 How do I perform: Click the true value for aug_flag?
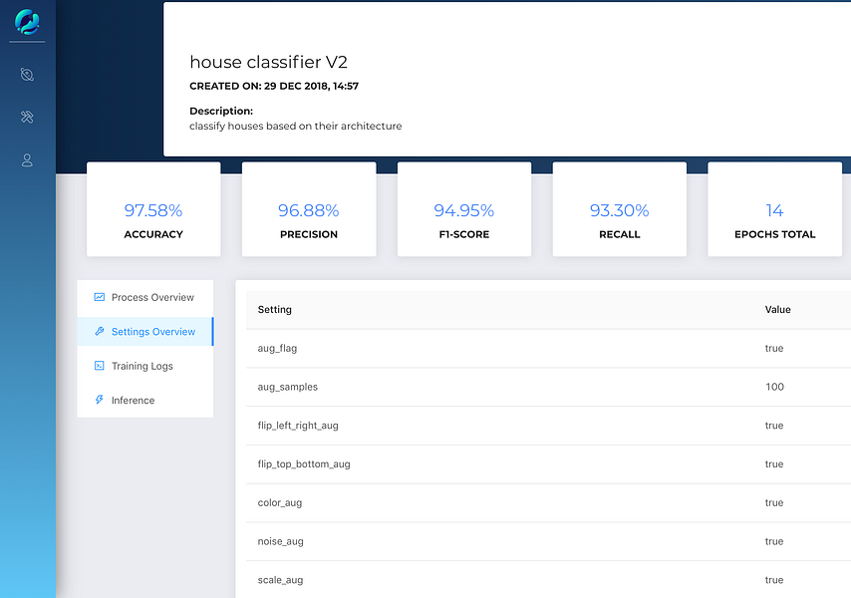click(774, 349)
